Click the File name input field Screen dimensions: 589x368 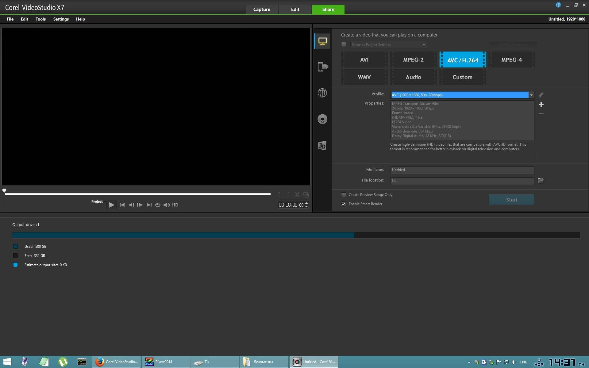462,170
